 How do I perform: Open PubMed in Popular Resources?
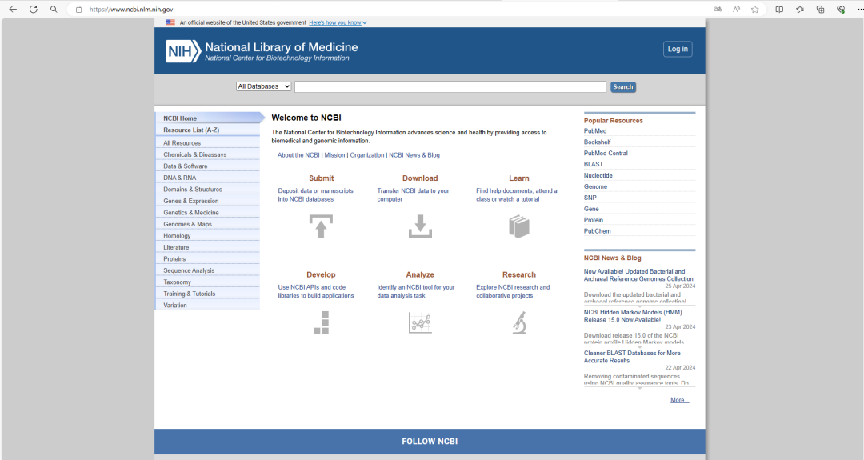(595, 131)
